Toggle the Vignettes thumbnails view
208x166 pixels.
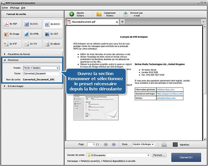point(175,144)
